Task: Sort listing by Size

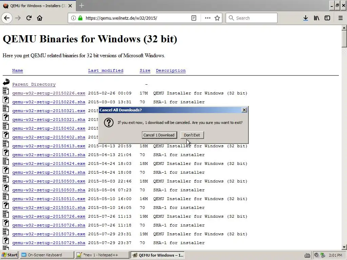Action: point(145,70)
